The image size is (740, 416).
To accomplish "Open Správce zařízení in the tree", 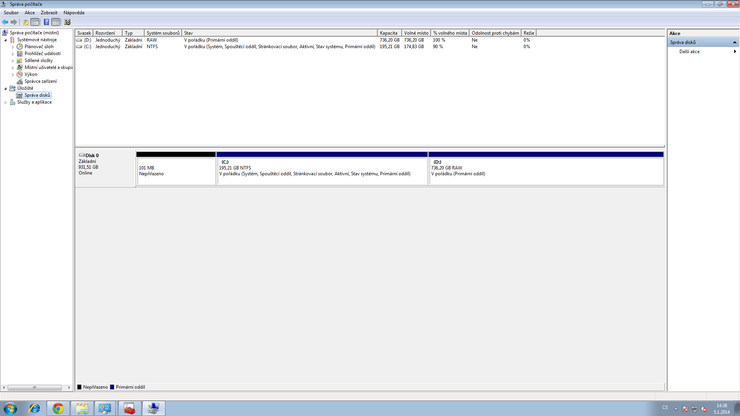I will pos(40,81).
